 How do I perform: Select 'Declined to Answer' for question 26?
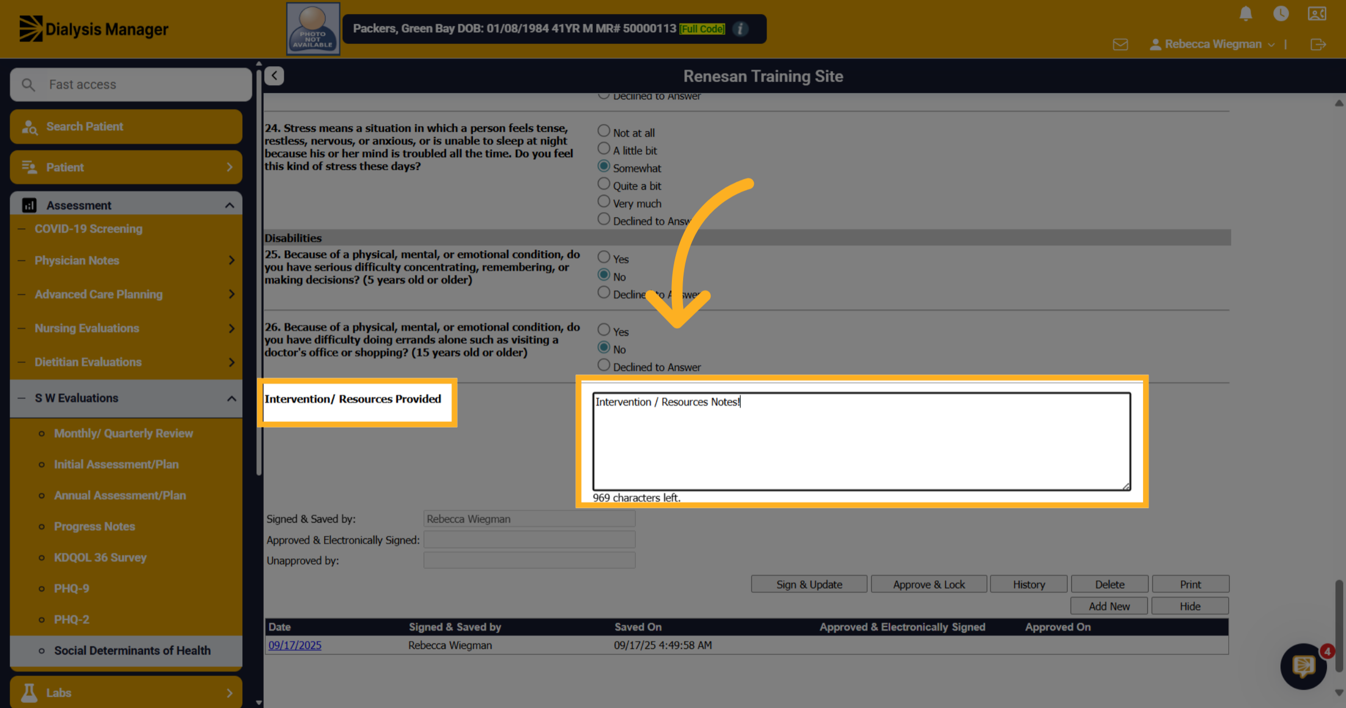tap(603, 365)
